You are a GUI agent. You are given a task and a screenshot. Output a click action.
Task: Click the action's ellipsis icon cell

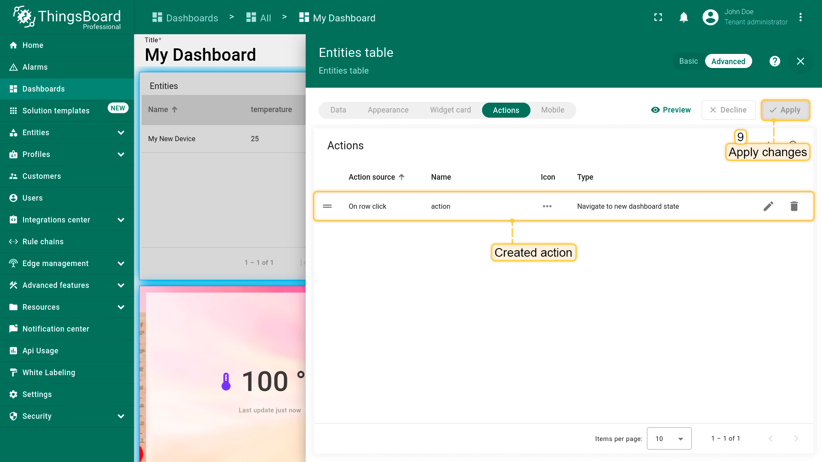tap(547, 206)
